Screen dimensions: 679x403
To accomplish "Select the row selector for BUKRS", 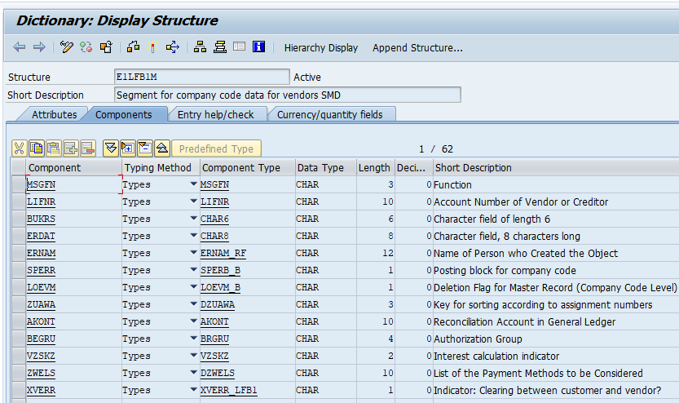I will [18, 219].
